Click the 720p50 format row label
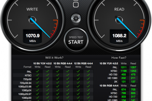 click(27, 79)
